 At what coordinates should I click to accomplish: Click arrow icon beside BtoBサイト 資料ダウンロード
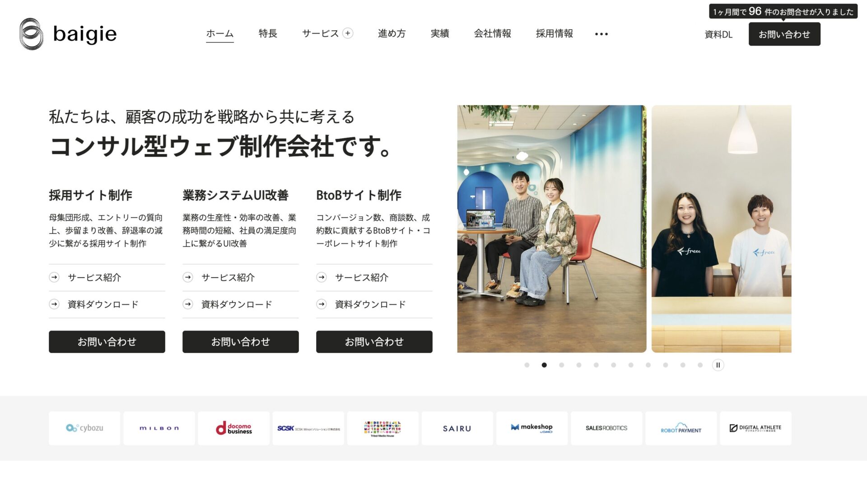(322, 304)
